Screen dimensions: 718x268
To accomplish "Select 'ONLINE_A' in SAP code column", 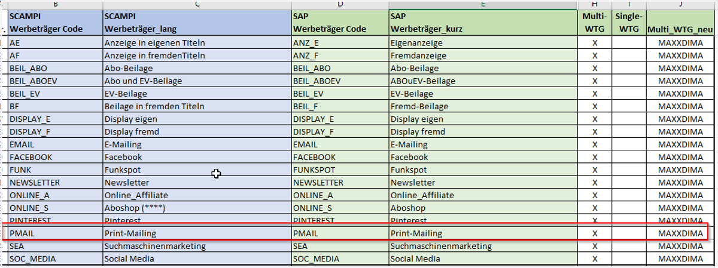I will pos(340,195).
